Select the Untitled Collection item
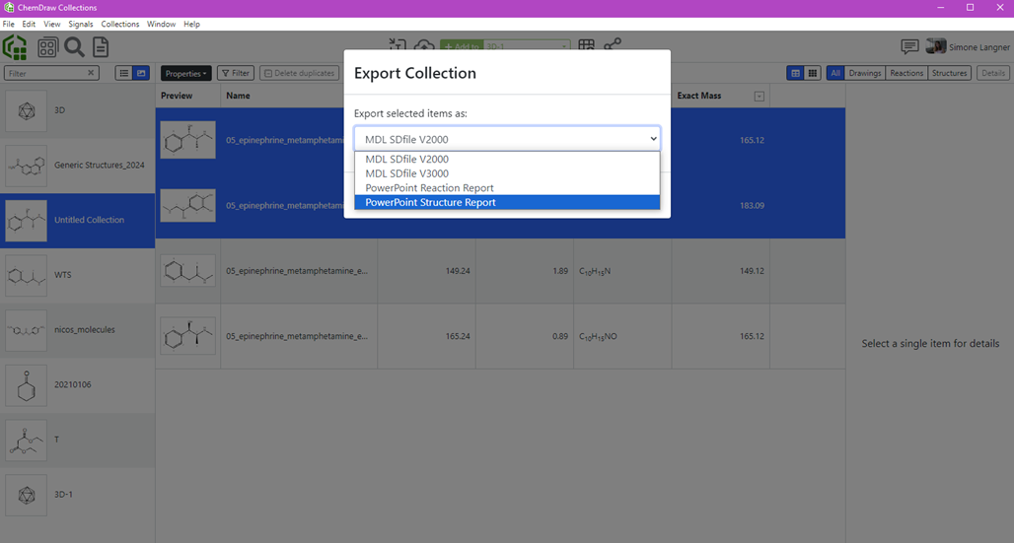This screenshot has width=1014, height=543. pos(78,221)
